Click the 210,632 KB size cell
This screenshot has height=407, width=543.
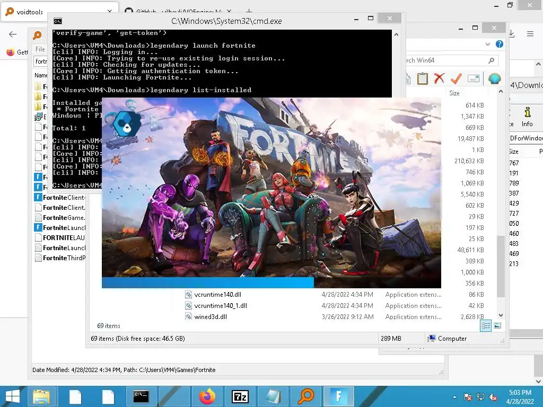click(x=469, y=161)
